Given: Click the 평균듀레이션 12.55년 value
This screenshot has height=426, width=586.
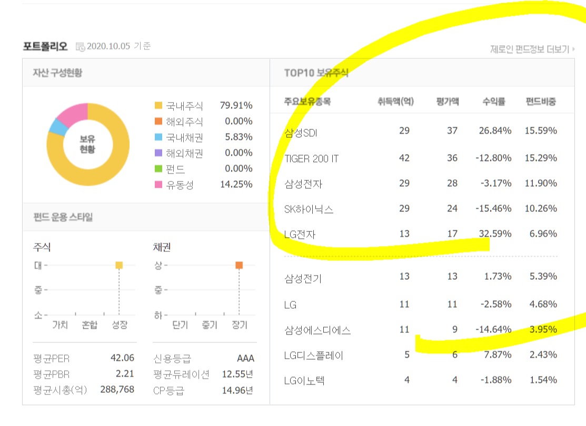Looking at the screenshot, I should coord(237,374).
